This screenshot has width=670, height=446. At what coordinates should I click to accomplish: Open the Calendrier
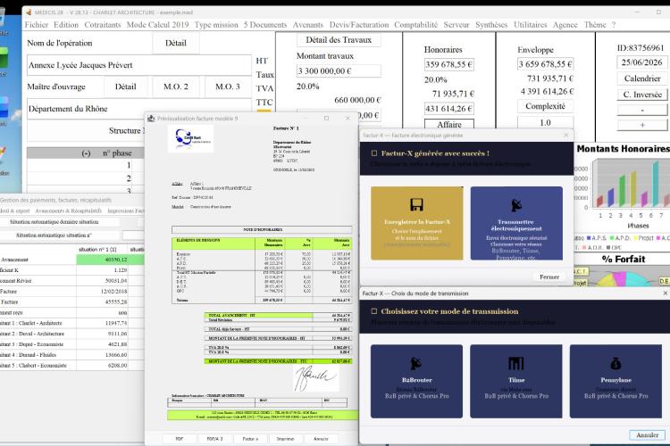(x=642, y=78)
